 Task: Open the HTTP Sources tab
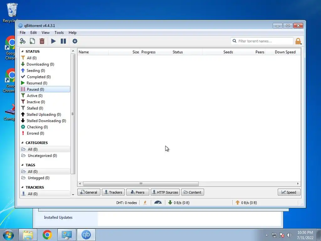point(165,192)
